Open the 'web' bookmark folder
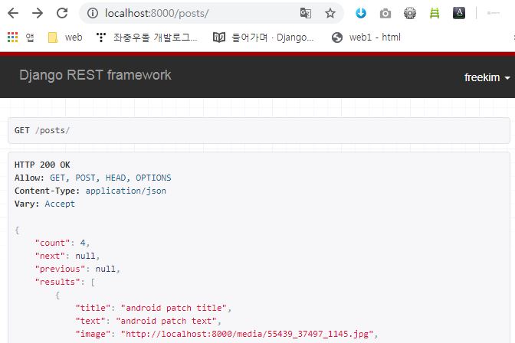 tap(65, 38)
